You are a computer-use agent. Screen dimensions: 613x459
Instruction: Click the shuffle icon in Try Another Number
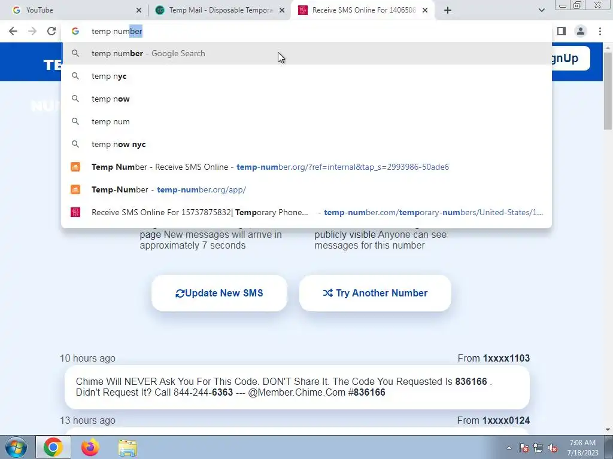(x=327, y=293)
